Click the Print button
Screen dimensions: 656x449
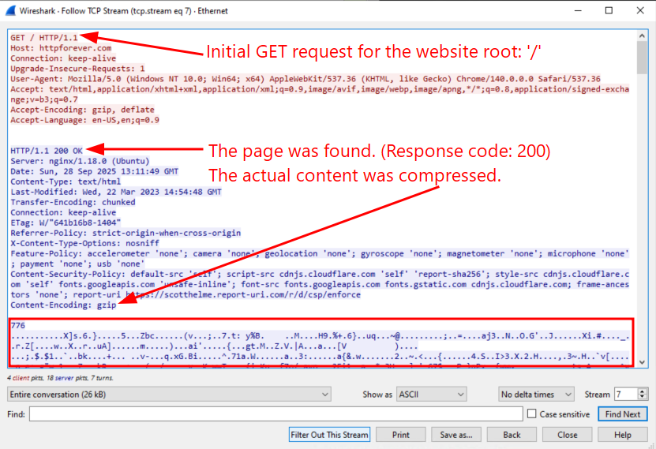400,435
